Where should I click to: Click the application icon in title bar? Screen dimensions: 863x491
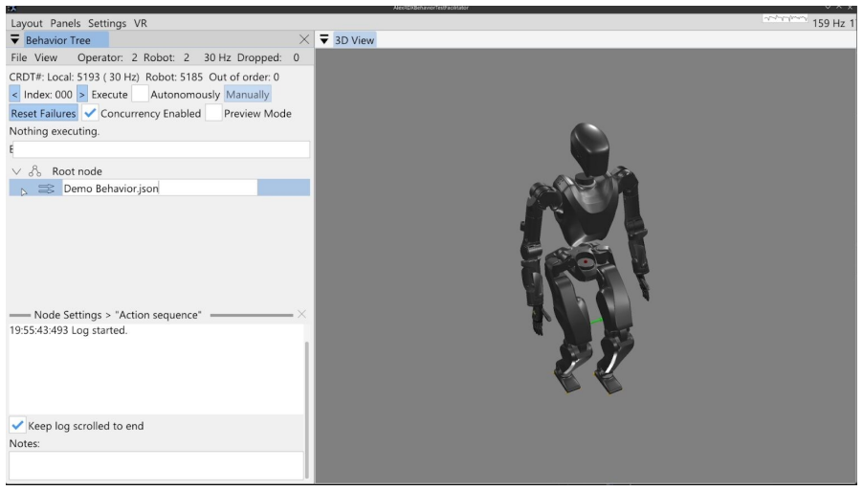point(11,9)
